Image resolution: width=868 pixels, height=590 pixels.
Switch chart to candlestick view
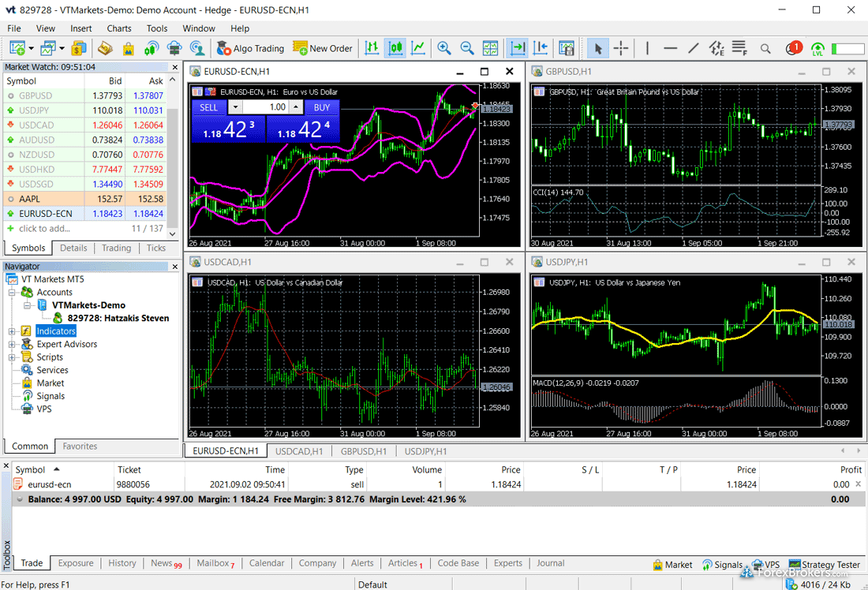click(395, 48)
